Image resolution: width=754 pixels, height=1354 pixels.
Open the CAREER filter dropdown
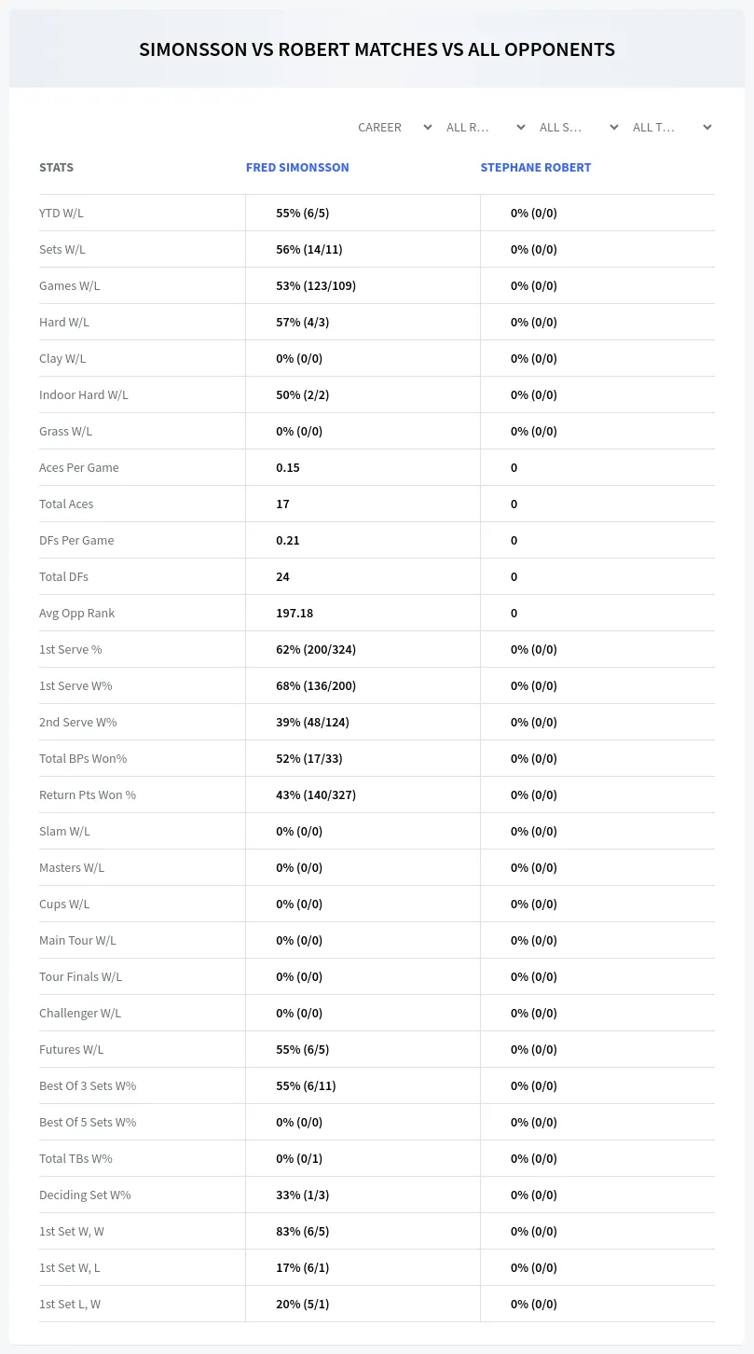click(x=393, y=127)
